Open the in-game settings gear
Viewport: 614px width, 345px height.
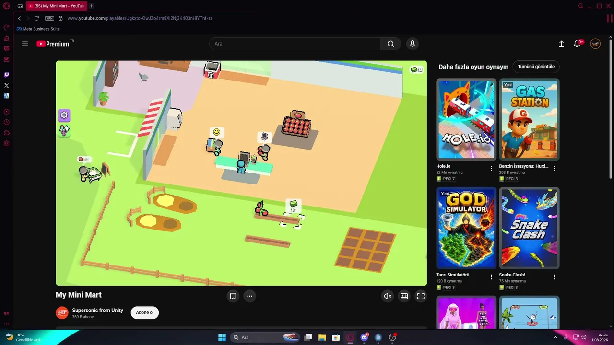tap(64, 115)
